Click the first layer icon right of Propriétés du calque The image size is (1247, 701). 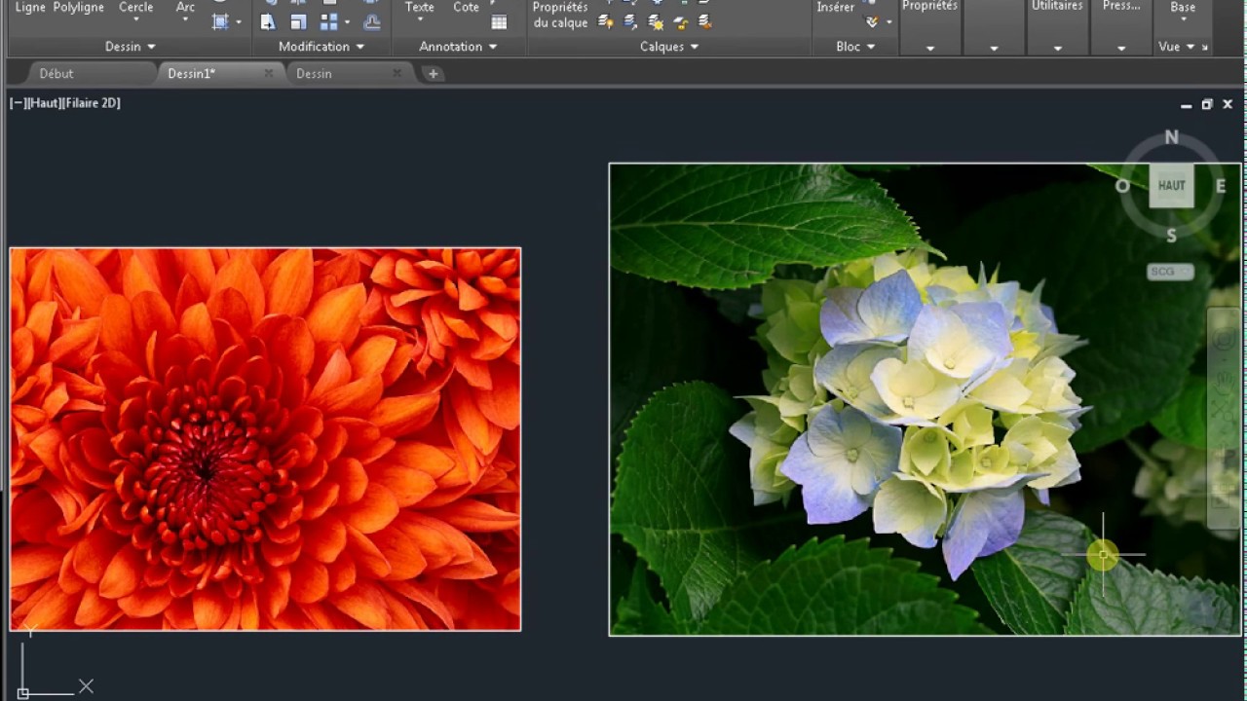coord(605,21)
